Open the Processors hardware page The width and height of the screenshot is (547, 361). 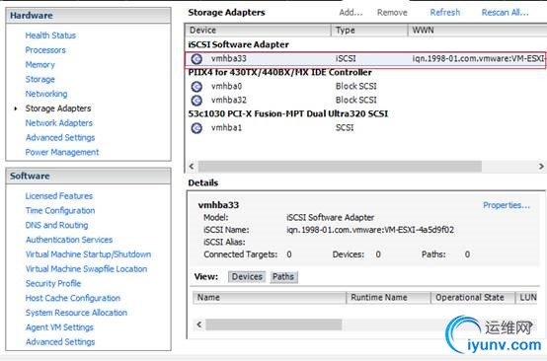(45, 50)
